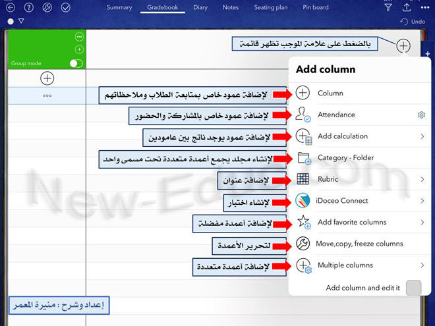Select the Rubric entry

point(360,179)
